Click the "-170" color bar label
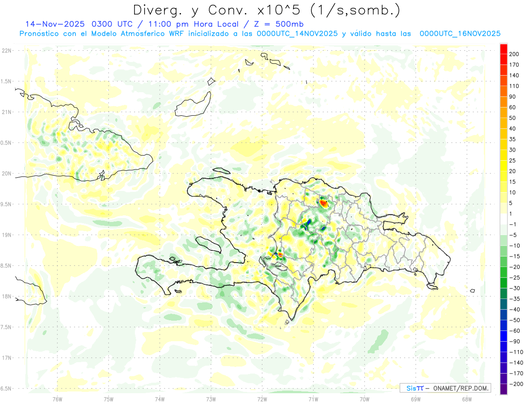 click(517, 374)
